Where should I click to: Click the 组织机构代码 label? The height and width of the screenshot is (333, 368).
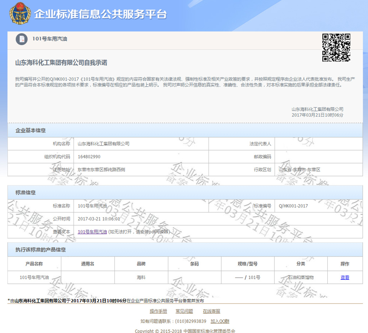[x=57, y=157]
